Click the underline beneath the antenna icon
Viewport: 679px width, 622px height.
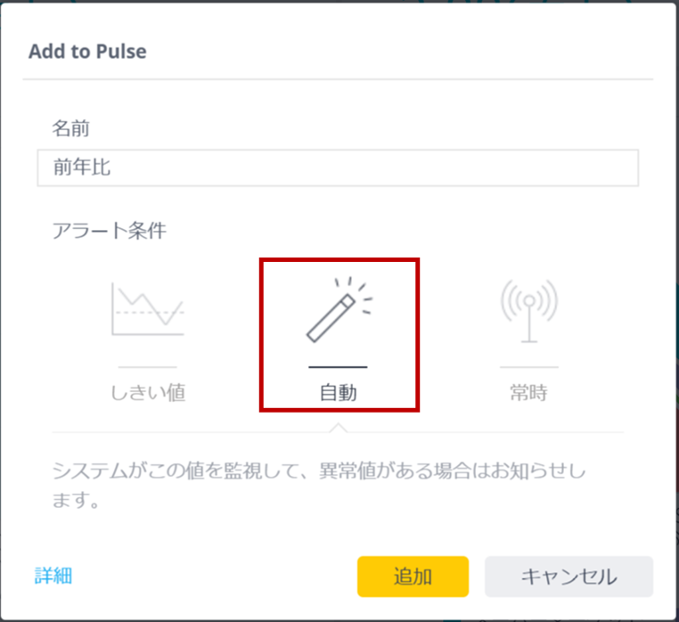pos(529,367)
